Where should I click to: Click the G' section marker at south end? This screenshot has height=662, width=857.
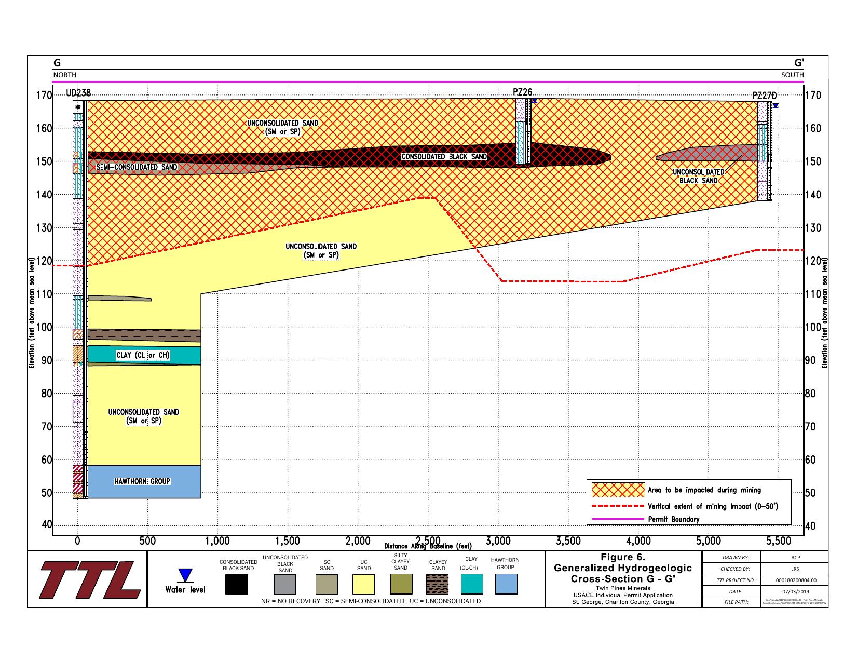(x=799, y=63)
